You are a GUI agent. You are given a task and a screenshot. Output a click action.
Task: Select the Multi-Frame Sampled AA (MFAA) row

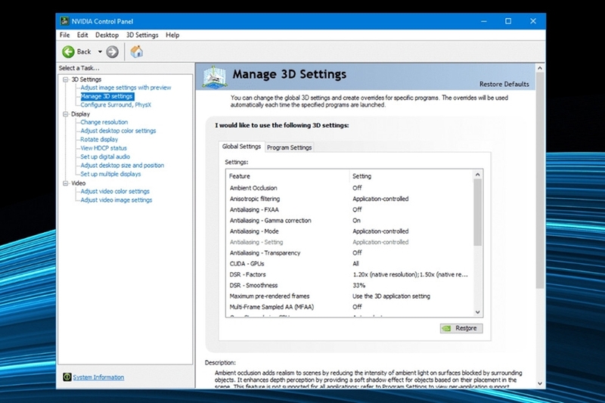pyautogui.click(x=349, y=307)
